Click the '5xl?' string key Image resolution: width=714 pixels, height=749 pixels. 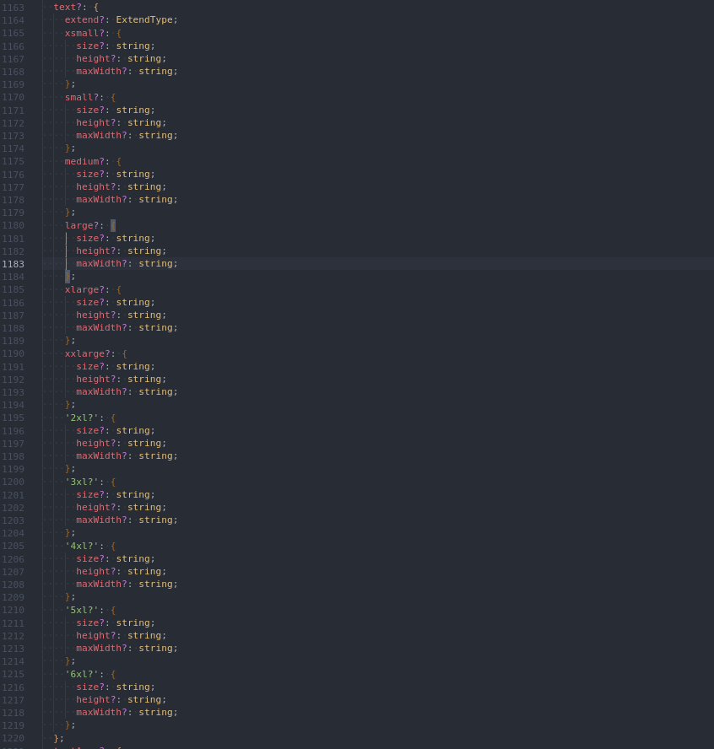82,610
